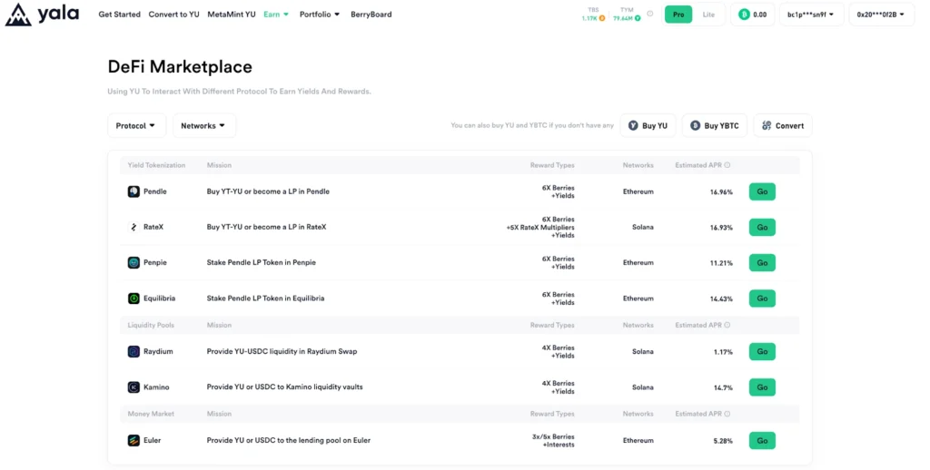Click the 1.17% APR value for Raydium

coord(723,352)
